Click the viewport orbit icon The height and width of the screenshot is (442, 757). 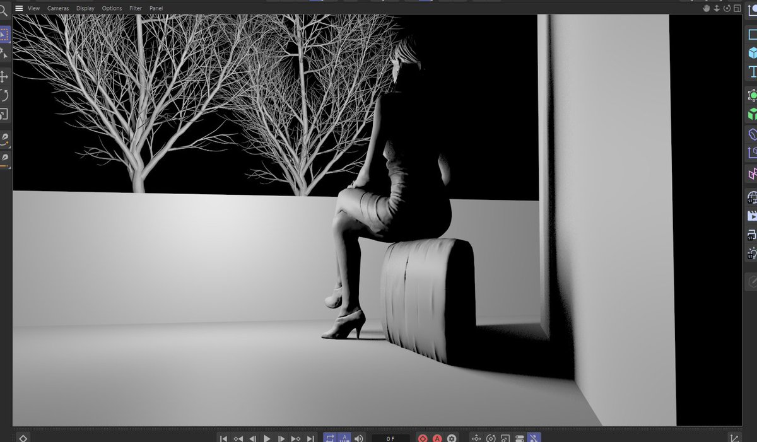[727, 8]
